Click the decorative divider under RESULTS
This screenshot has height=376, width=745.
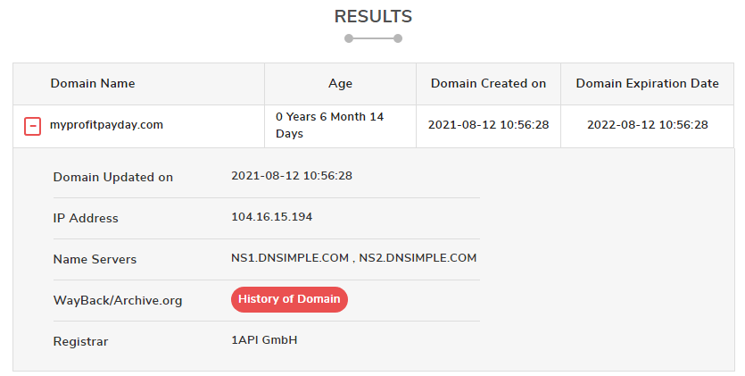[x=374, y=38]
